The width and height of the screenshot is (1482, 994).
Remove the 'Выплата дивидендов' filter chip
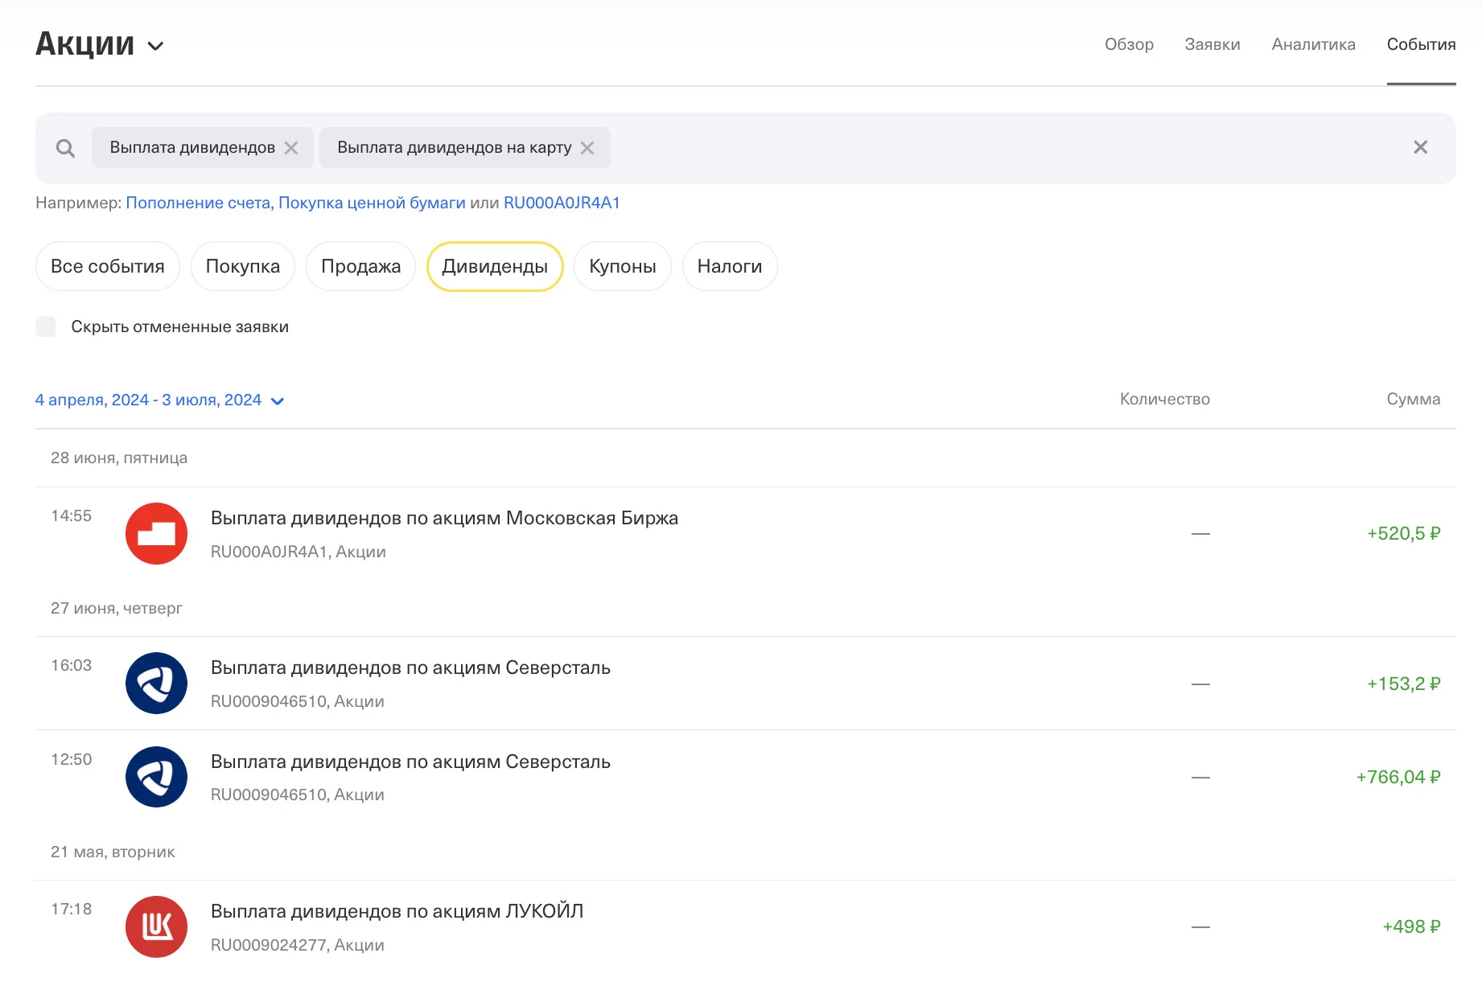tap(291, 148)
